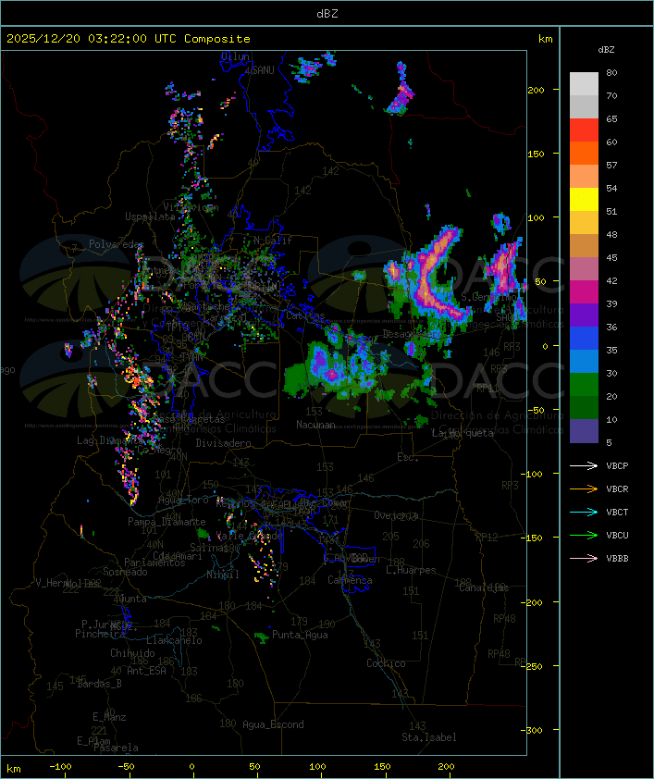Click the Cochico place label
Viewport: 654px width, 779px height.
[x=386, y=663]
